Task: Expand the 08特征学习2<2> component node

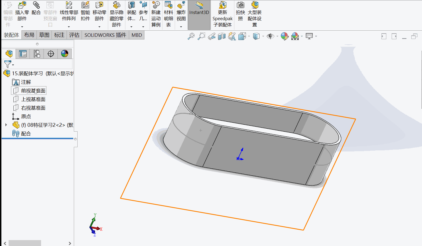Action: point(6,125)
